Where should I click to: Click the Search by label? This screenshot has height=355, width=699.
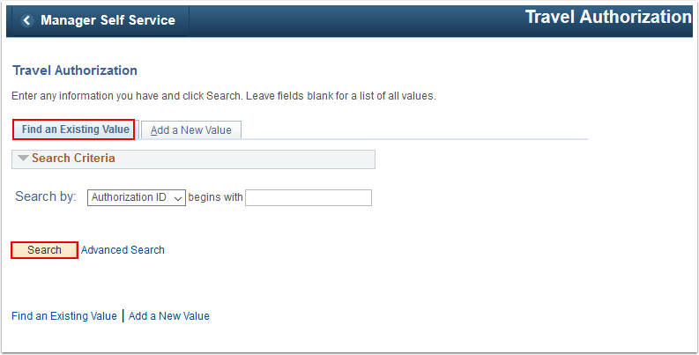point(46,196)
